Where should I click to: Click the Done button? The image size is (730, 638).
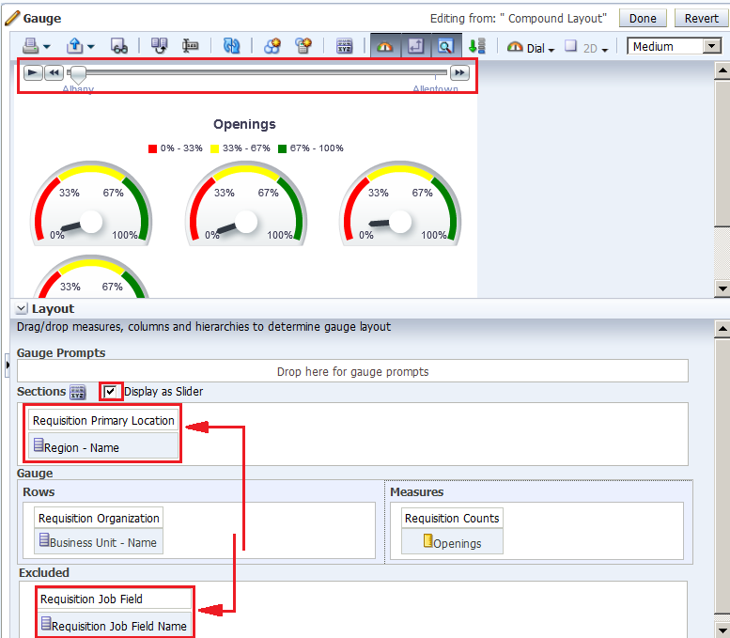(643, 19)
